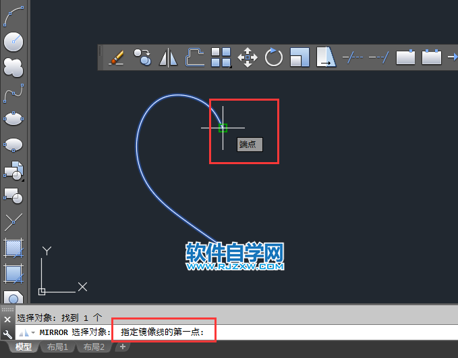Click the Offset tool
Viewport: 458px width, 358px height.
[194, 57]
